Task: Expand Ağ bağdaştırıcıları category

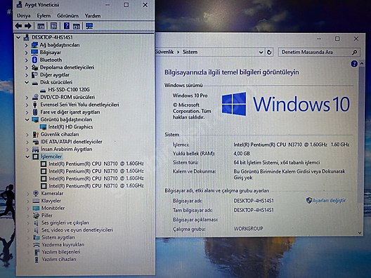Action: (26, 45)
